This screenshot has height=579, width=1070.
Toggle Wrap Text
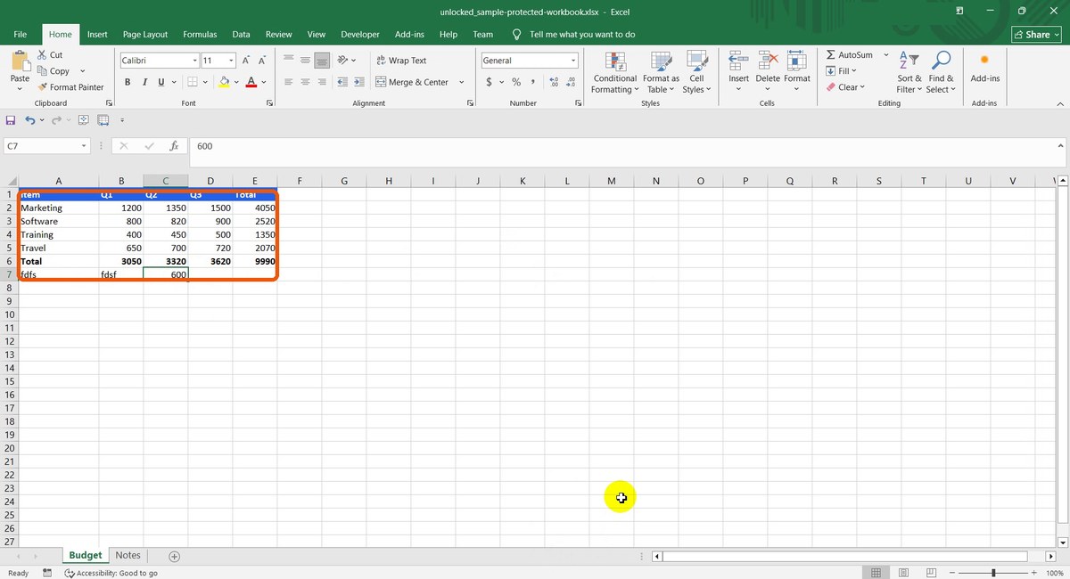pos(401,61)
